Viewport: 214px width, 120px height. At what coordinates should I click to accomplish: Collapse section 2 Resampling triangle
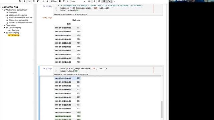tap(3, 25)
